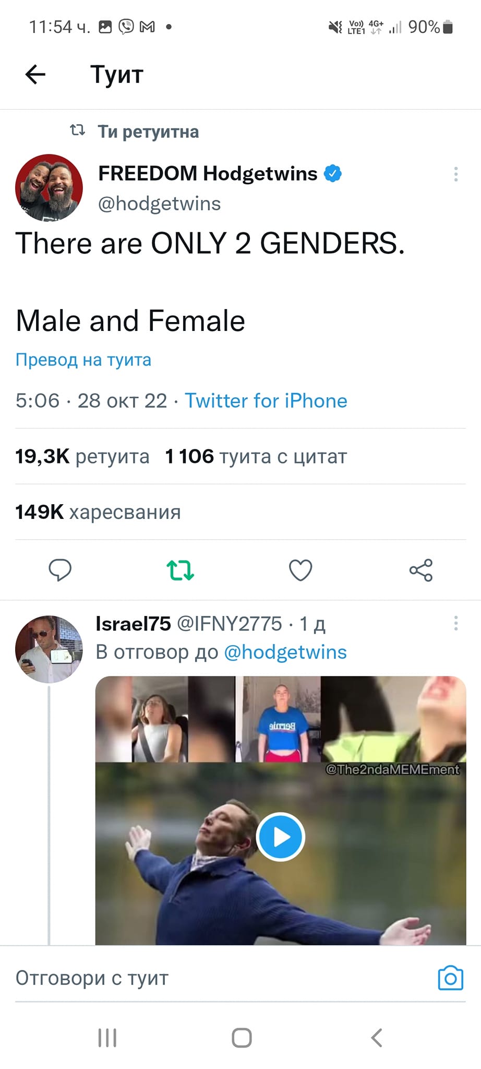This screenshot has width=481, height=1069.
Task: Tap the camera icon in reply bar
Action: (x=450, y=978)
